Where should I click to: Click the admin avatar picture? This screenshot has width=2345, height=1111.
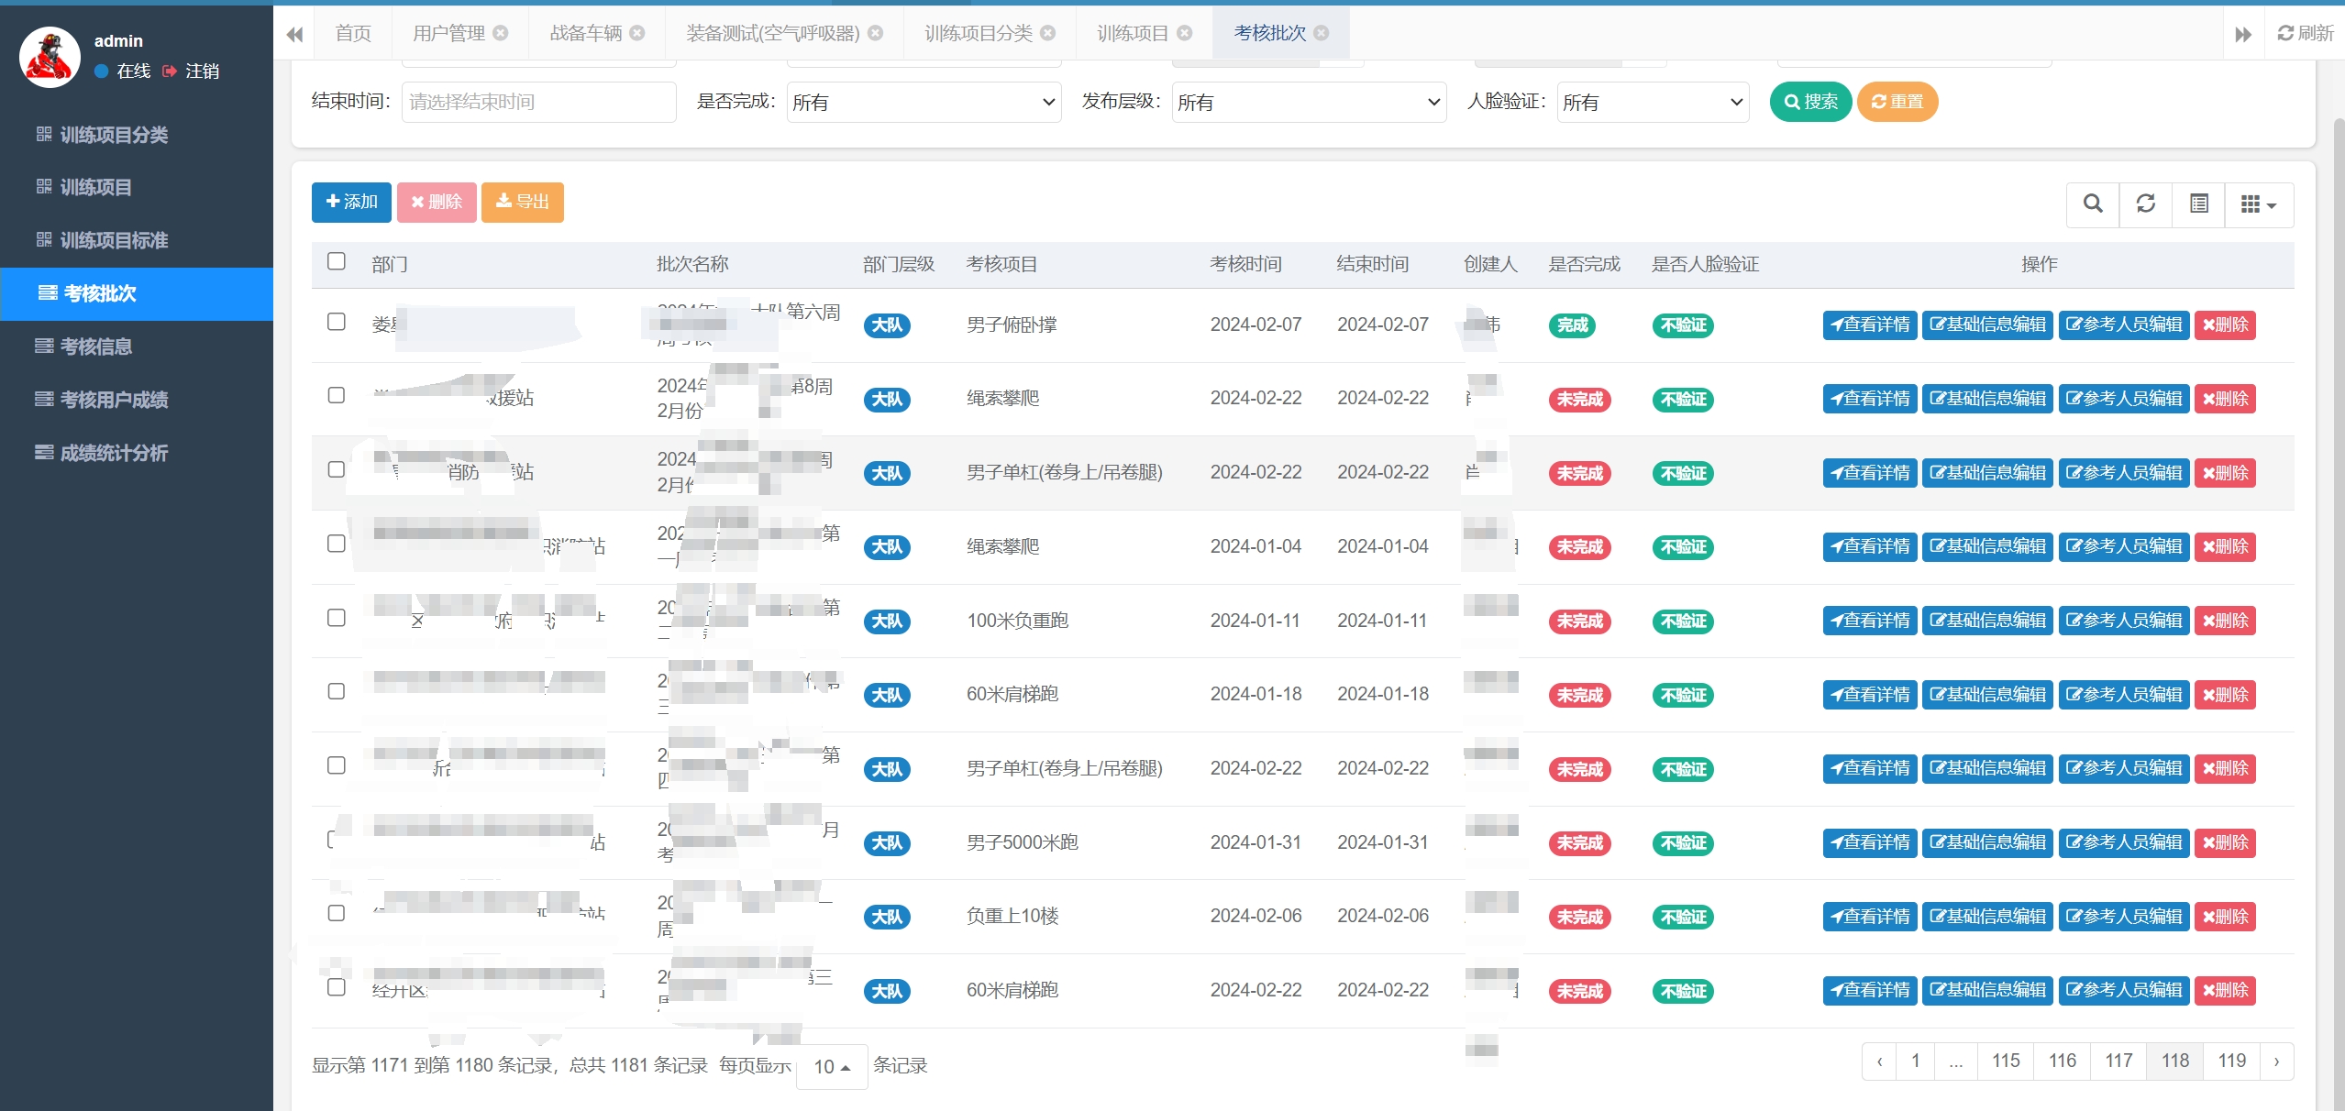(x=50, y=57)
